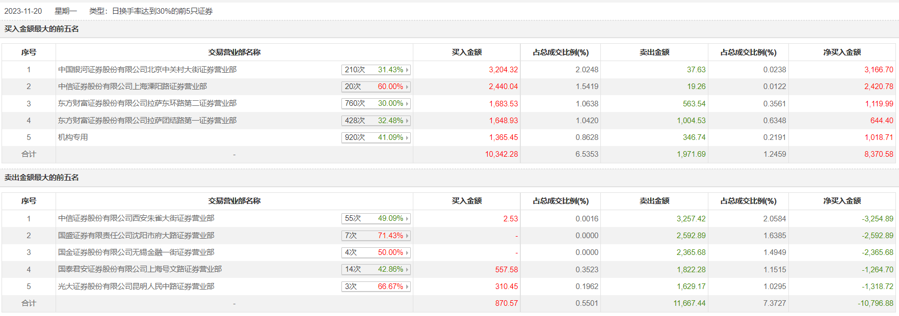This screenshot has height=316, width=899.
Task: Open the 7次 71.43% arrow box
Action: [376, 236]
